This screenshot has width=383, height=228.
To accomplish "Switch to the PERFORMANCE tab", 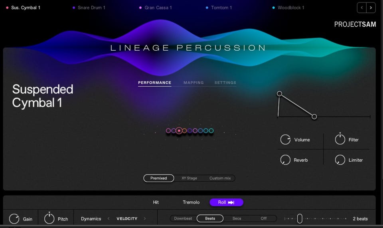I will 155,83.
